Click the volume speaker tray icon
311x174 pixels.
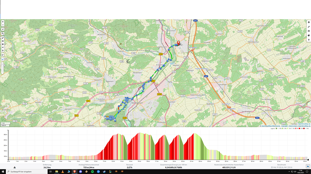click(x=295, y=172)
